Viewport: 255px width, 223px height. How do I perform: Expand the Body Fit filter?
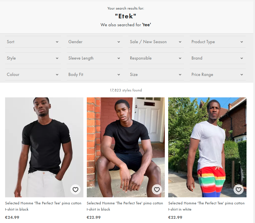[95, 75]
